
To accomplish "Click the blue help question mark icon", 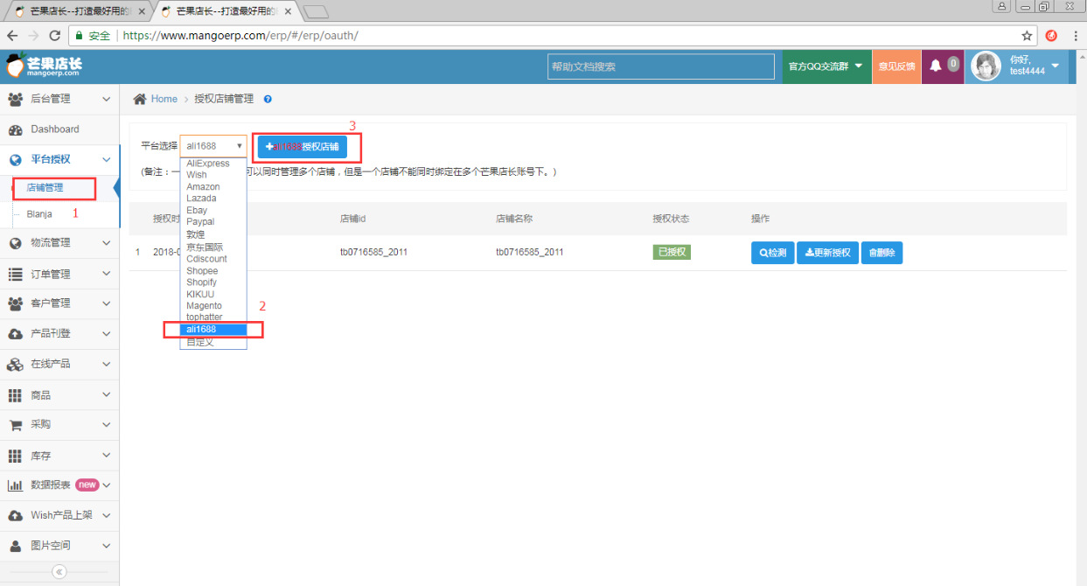I will point(268,99).
